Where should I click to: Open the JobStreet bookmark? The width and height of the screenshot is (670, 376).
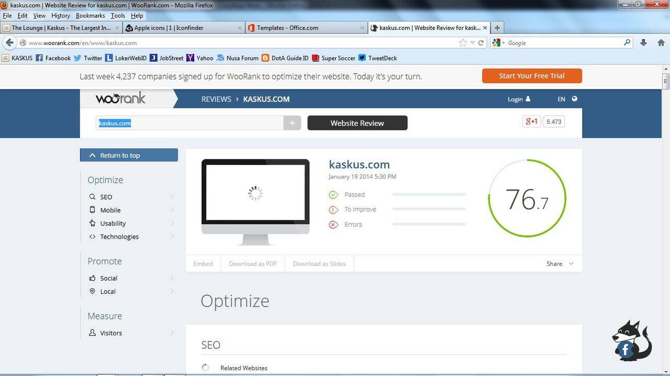[x=167, y=58]
